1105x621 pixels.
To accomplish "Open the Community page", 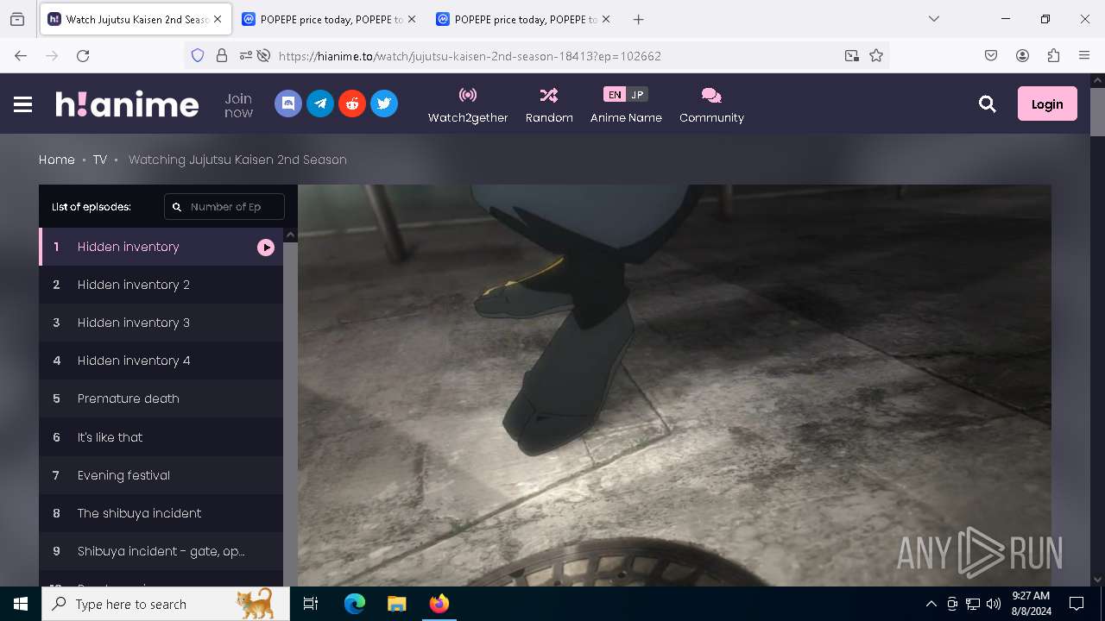I will tap(711, 105).
